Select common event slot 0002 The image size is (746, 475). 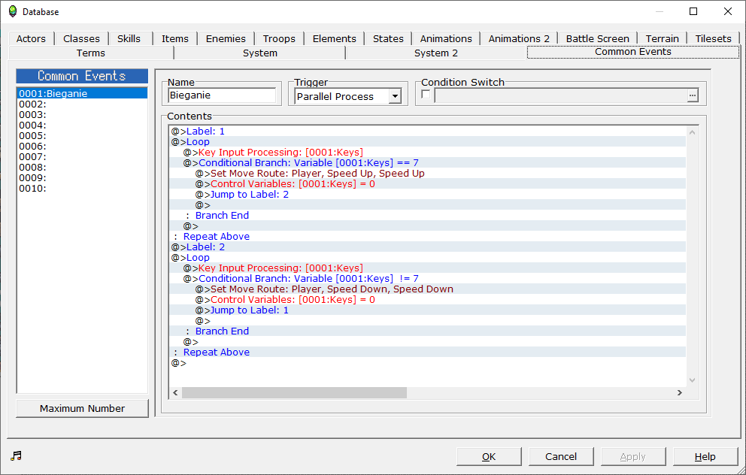coord(82,104)
